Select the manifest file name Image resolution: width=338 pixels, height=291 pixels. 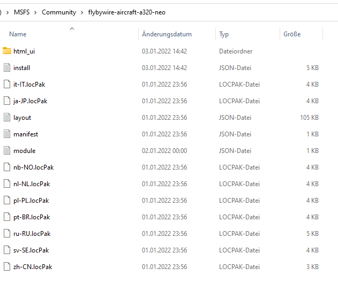(x=26, y=134)
